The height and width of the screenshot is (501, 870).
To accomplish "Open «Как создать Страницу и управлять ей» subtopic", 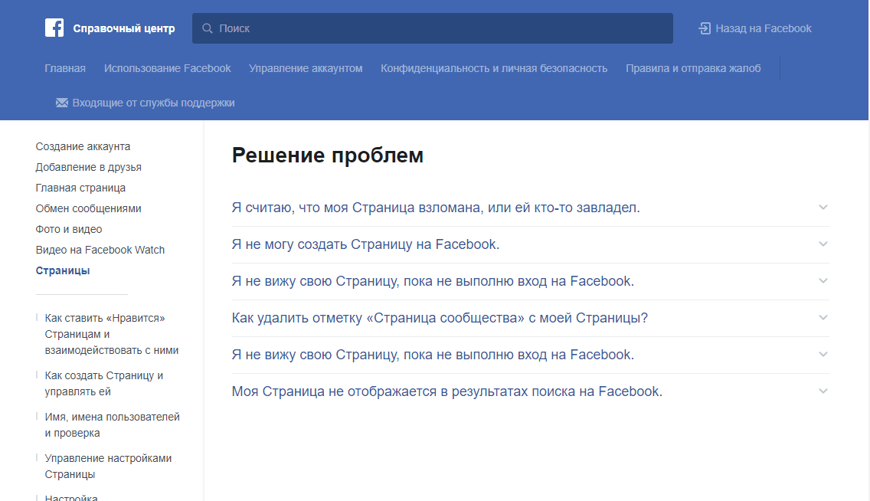I will tap(104, 383).
